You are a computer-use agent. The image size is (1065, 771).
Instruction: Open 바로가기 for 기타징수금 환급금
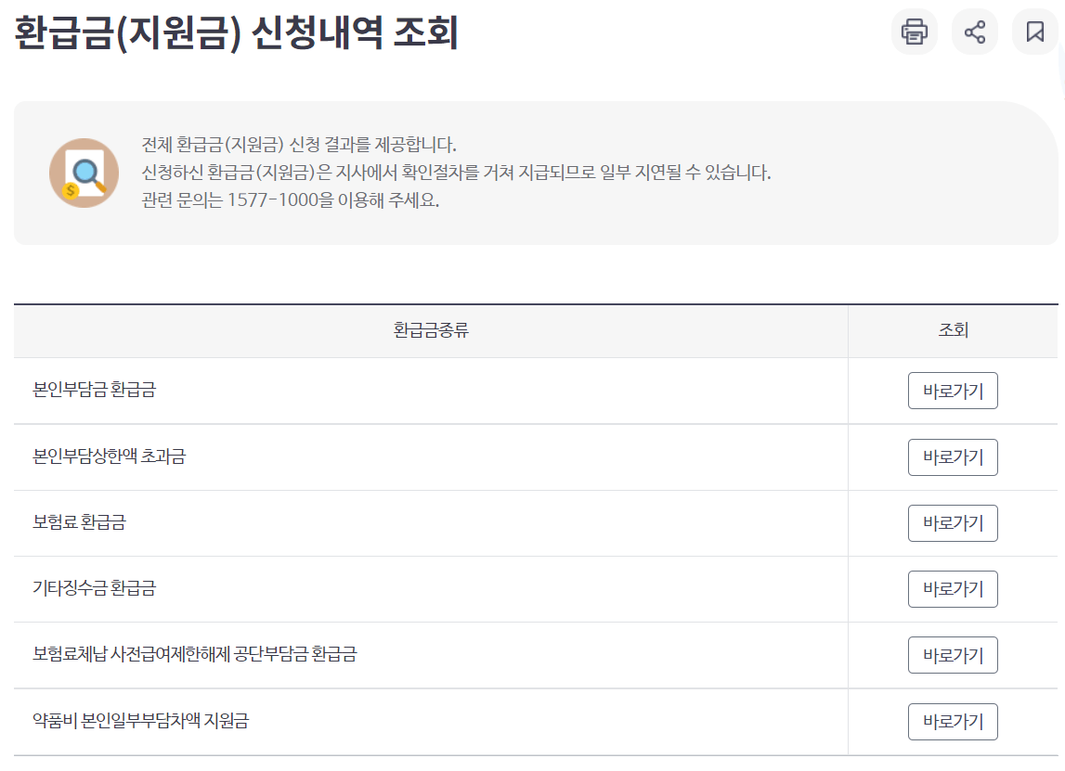953,588
